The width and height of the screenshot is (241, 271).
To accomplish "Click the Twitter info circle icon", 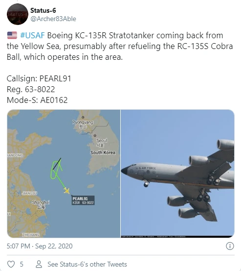I will tap(230, 246).
